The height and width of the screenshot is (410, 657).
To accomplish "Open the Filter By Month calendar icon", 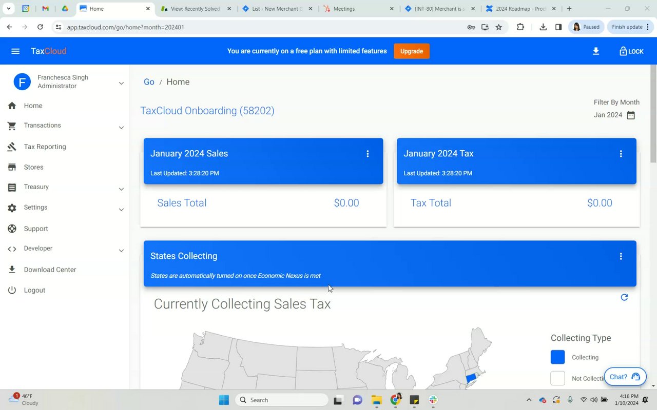I will click(x=631, y=115).
